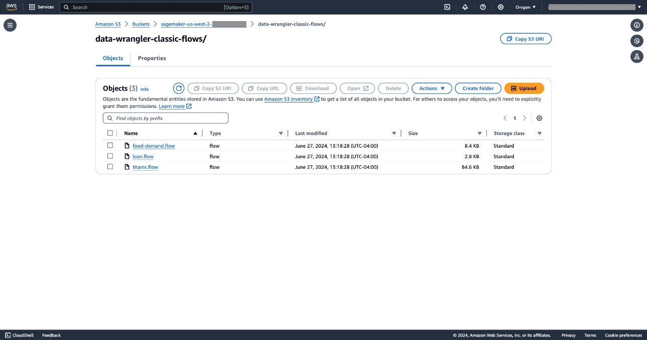This screenshot has height=340, width=647.
Task: Check the titanic.flow checkbox
Action: tap(110, 166)
